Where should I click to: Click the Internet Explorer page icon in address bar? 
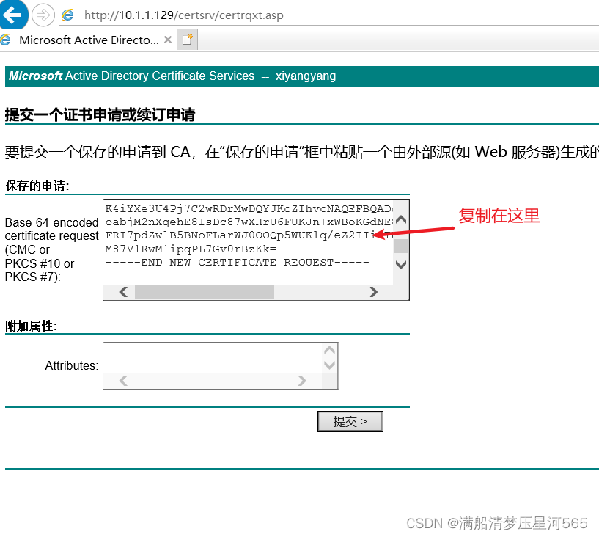(x=68, y=15)
